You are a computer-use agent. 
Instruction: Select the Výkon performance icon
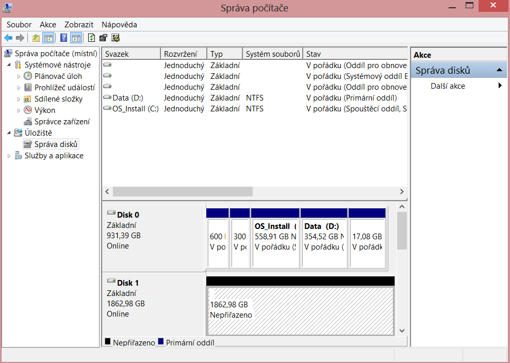click(28, 110)
